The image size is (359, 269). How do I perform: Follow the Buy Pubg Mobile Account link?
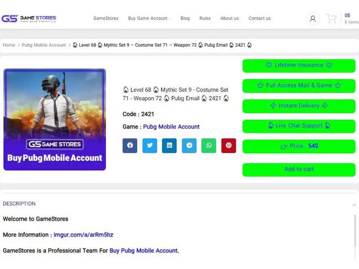[x=144, y=251]
